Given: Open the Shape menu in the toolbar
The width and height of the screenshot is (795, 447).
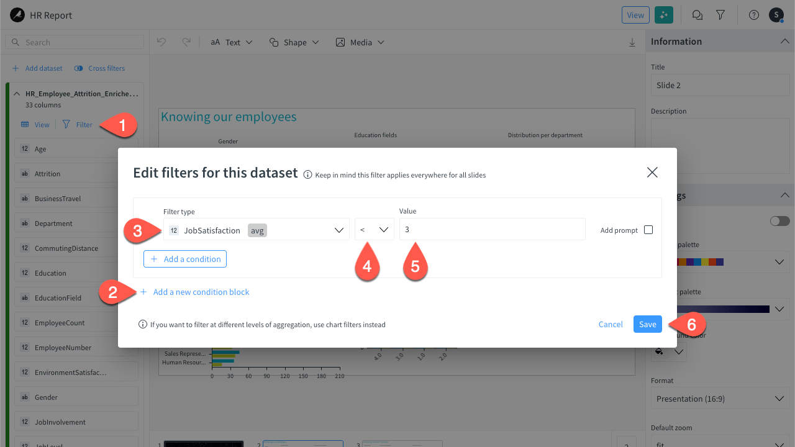Looking at the screenshot, I should coord(294,42).
